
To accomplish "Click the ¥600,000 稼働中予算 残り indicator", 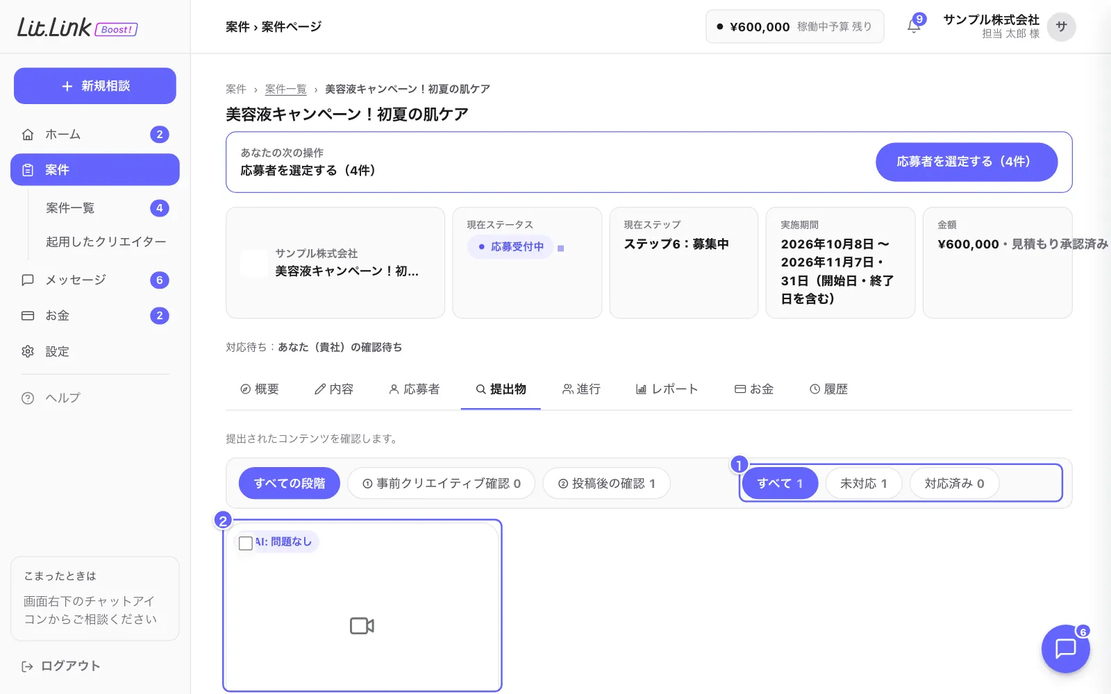I will [x=794, y=26].
